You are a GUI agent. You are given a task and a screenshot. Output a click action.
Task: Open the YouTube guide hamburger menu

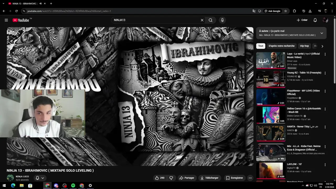tap(6, 20)
